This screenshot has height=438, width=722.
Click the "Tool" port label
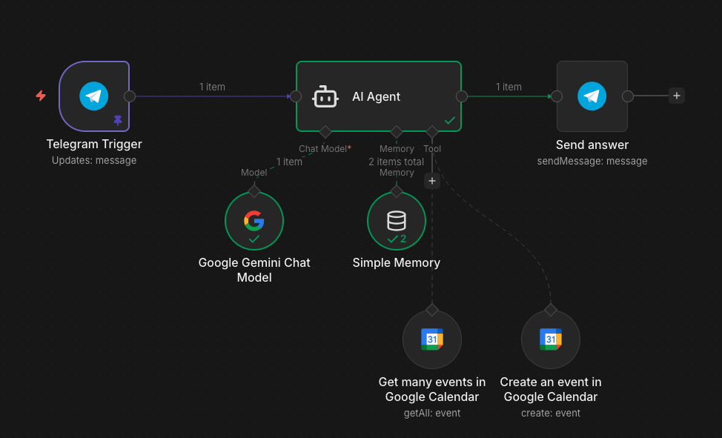click(432, 149)
